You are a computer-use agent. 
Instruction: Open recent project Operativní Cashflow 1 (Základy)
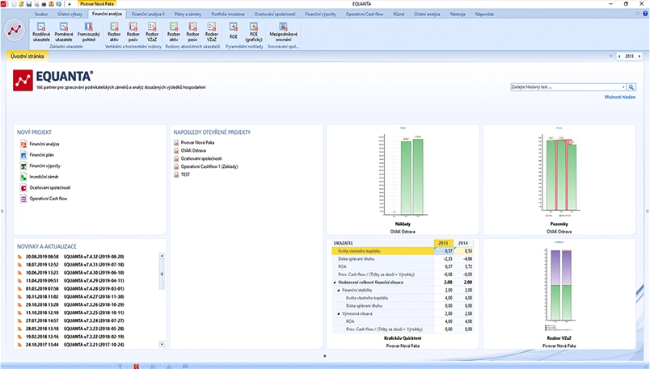tap(205, 166)
